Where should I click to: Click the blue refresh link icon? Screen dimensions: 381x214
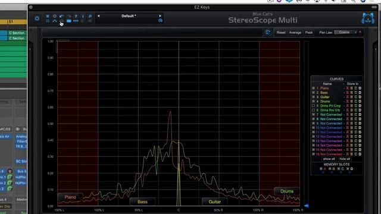(x=268, y=33)
